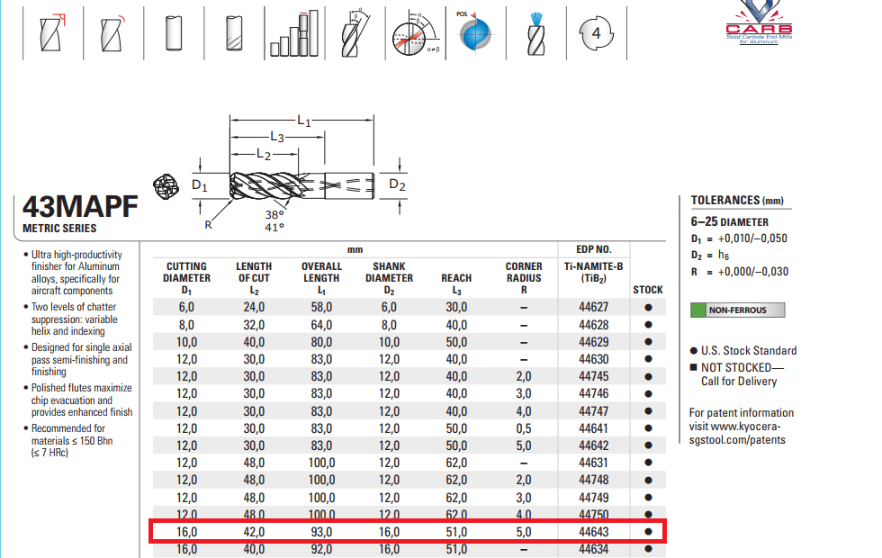This screenshot has width=882, height=558.
Task: Click EDP number 44629
Action: pos(593,342)
